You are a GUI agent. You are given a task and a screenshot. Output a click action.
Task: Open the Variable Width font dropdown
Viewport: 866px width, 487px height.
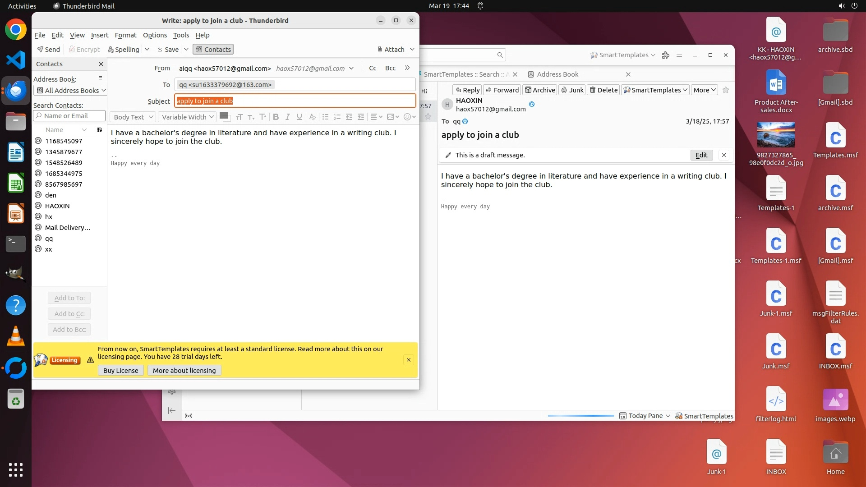[x=188, y=117]
